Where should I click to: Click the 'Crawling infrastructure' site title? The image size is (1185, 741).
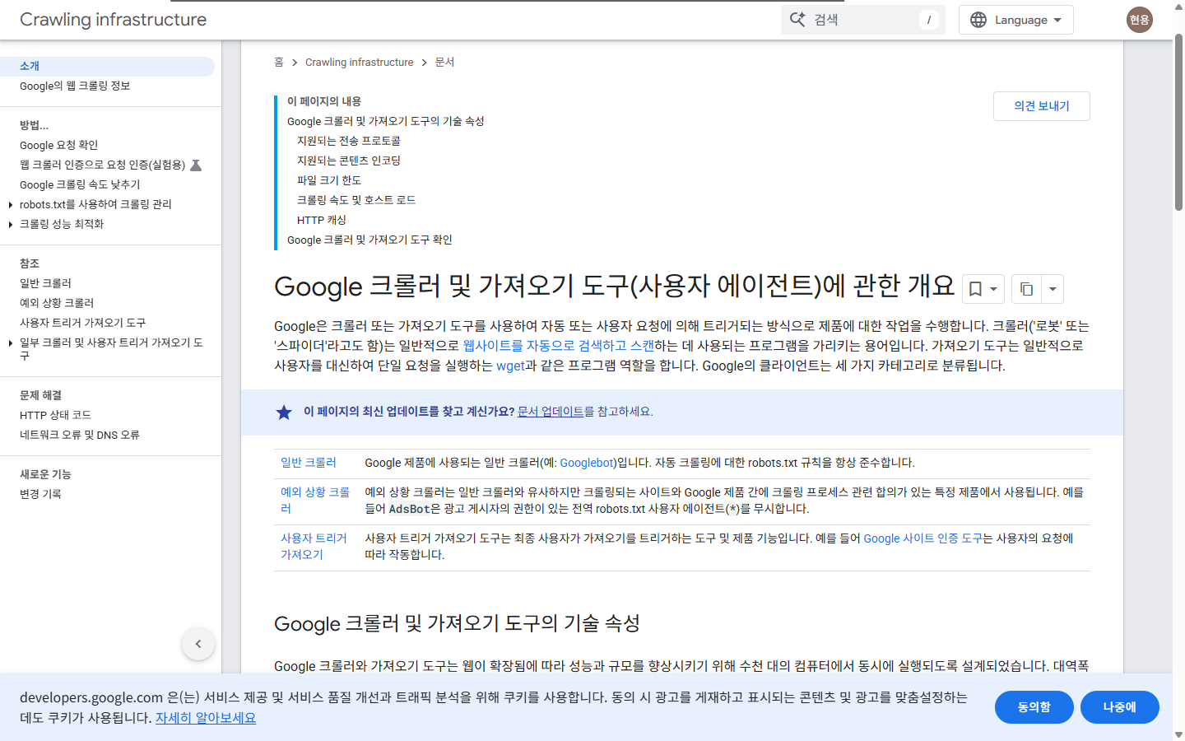tap(114, 20)
